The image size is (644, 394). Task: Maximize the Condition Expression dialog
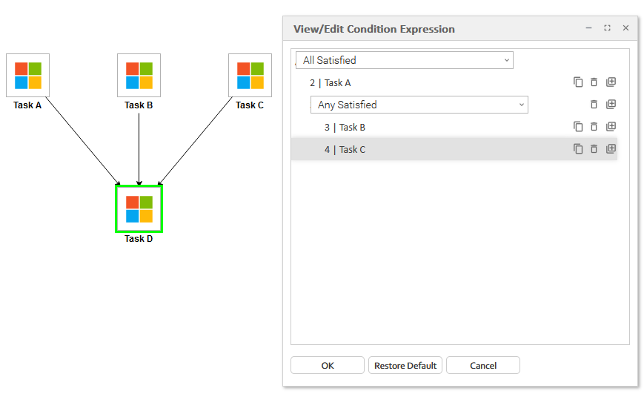[x=607, y=28]
